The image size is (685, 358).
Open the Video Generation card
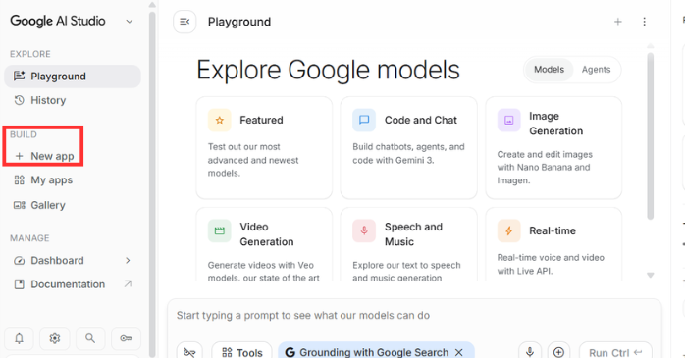click(264, 244)
